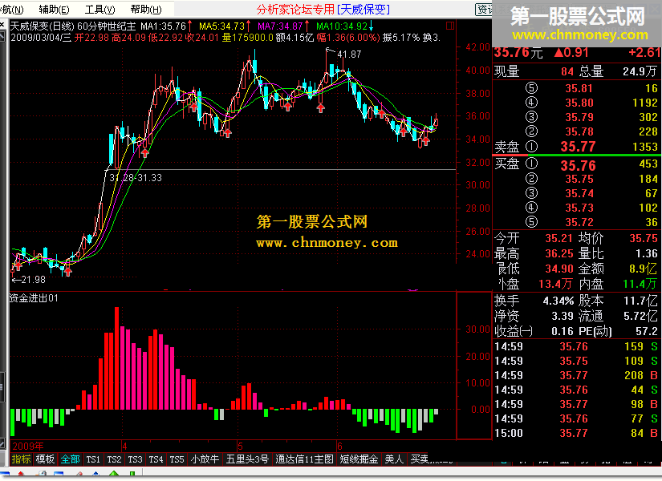Click 卖盘 ① price 35.77
Screen dimensions: 662x481
pos(578,147)
